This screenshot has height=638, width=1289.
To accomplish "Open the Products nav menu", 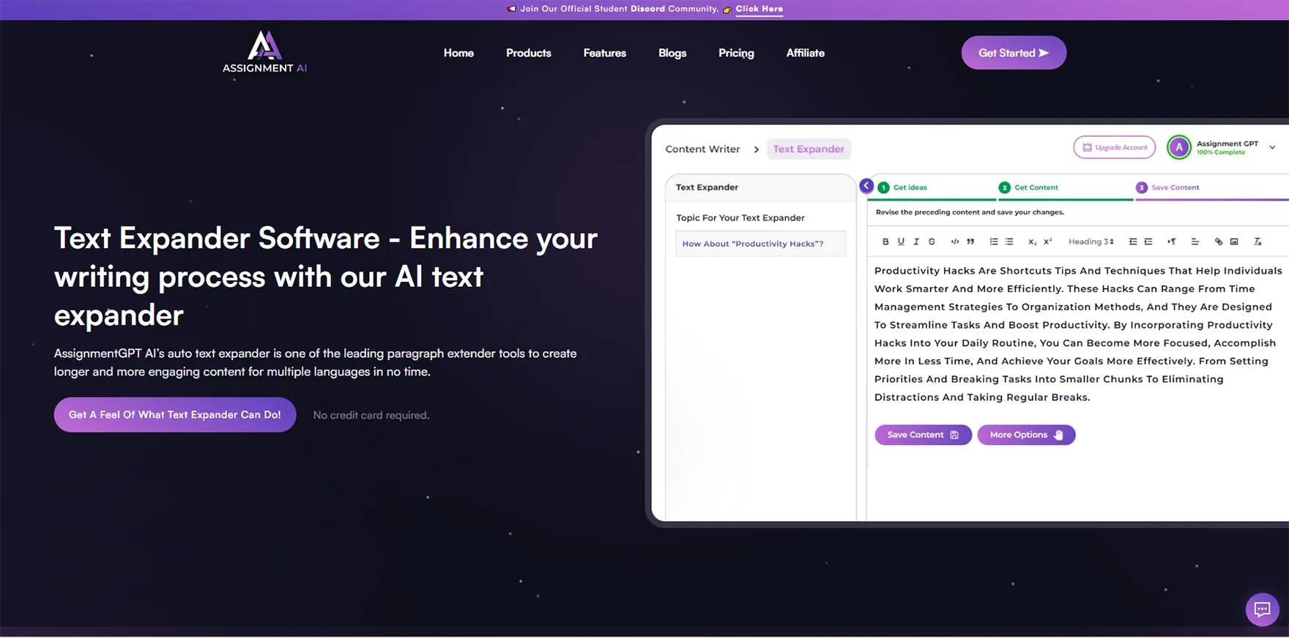I will click(529, 53).
